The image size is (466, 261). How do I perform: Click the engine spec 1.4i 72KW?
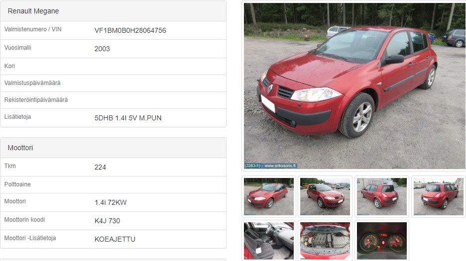click(111, 202)
